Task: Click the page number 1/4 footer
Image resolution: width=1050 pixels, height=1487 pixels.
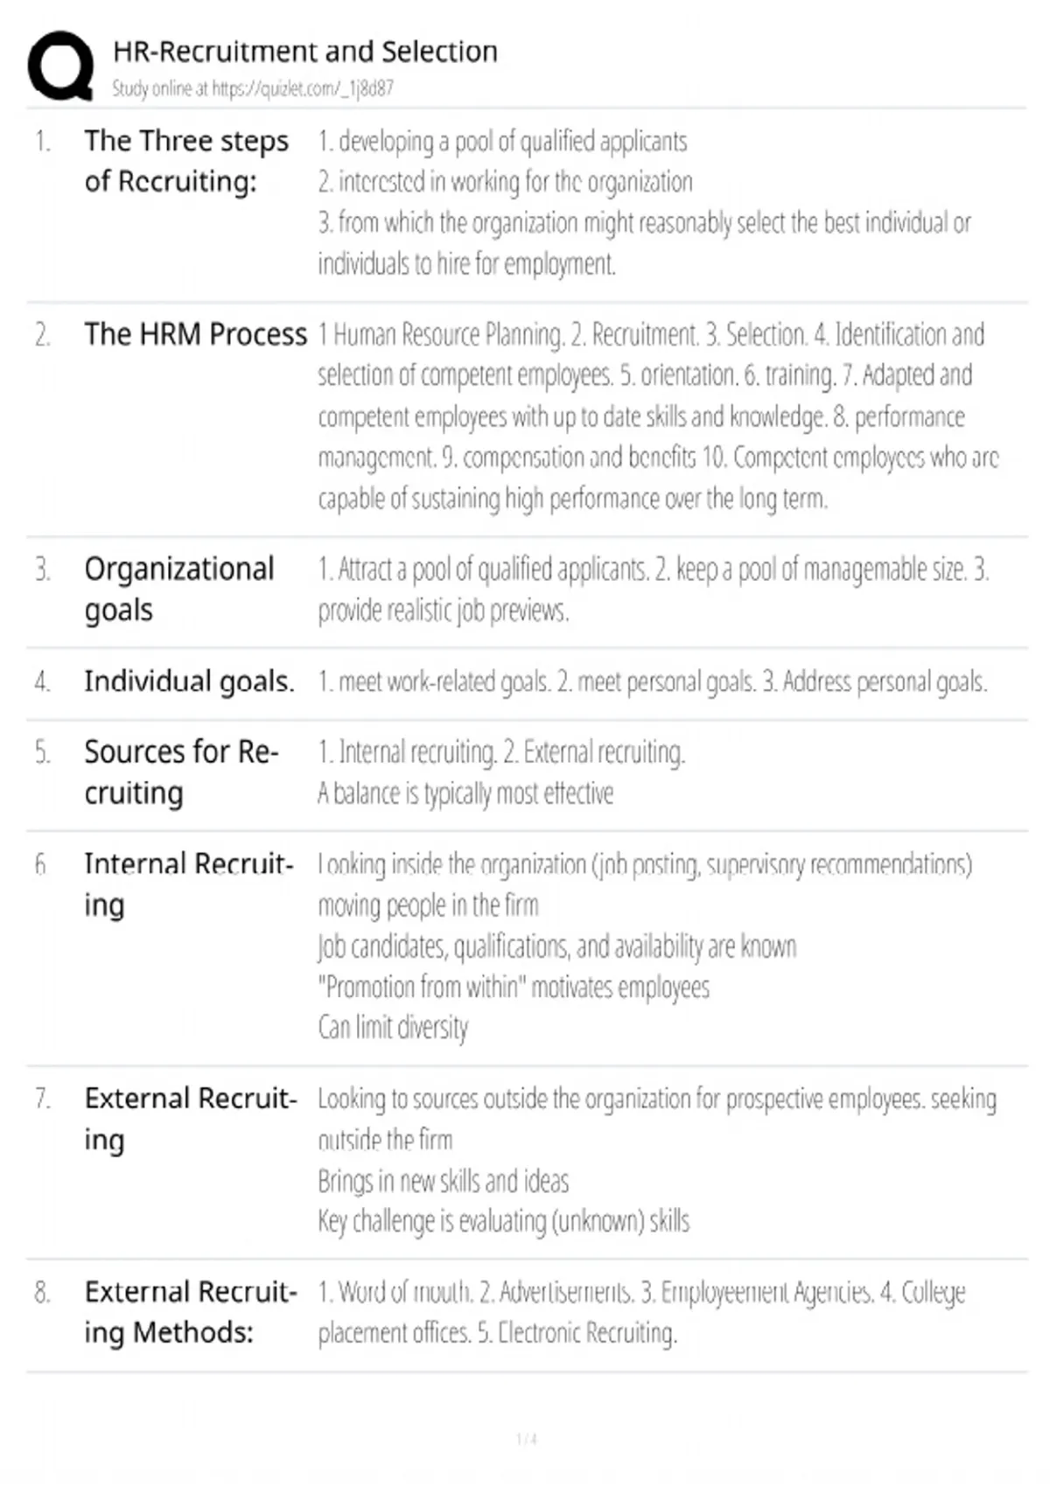Action: click(526, 1439)
